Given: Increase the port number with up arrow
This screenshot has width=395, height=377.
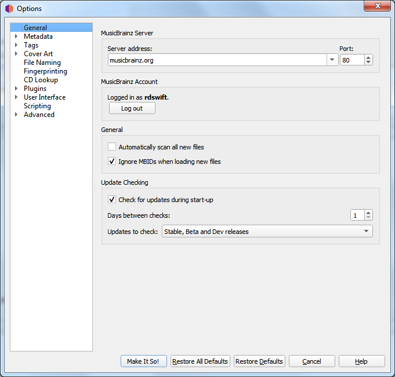Looking at the screenshot, I should [x=369, y=57].
